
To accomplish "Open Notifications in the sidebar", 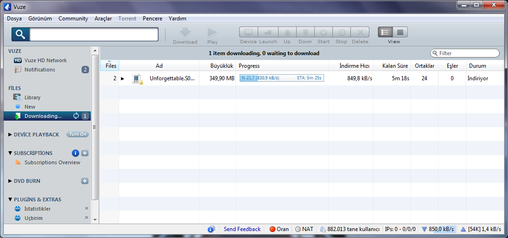I will click(39, 70).
